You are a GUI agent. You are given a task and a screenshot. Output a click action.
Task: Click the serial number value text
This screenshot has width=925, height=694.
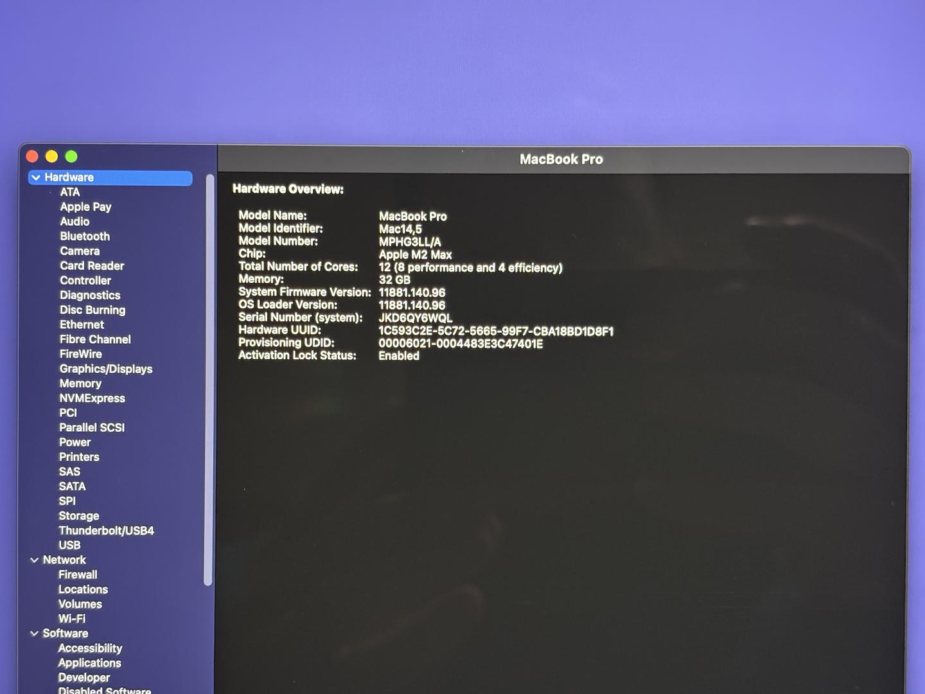(415, 318)
